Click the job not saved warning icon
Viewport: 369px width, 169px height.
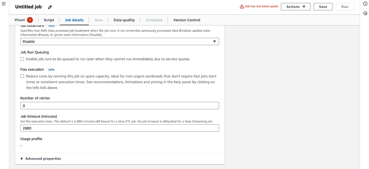pos(242,7)
